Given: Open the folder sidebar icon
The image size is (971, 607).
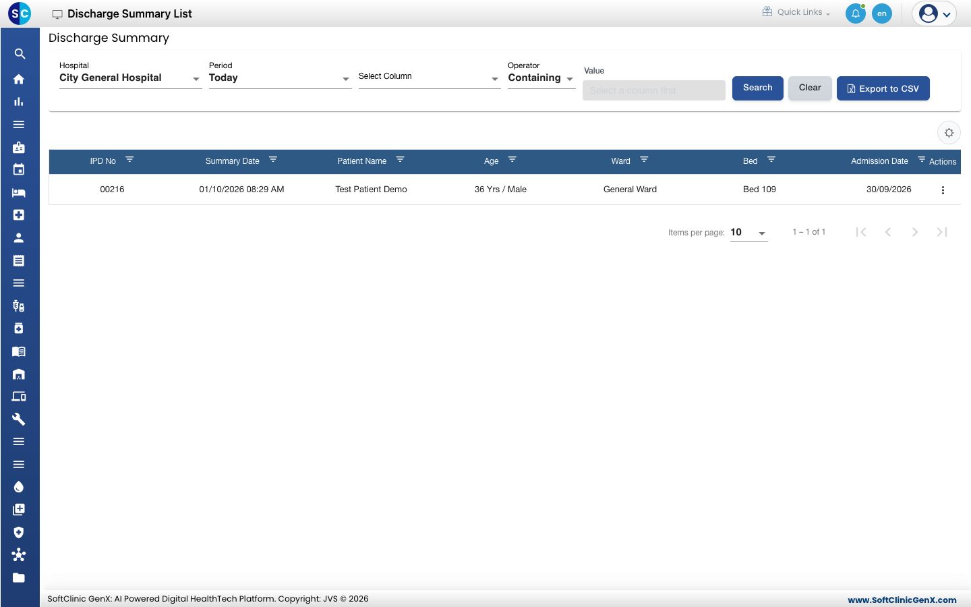Looking at the screenshot, I should click(19, 577).
